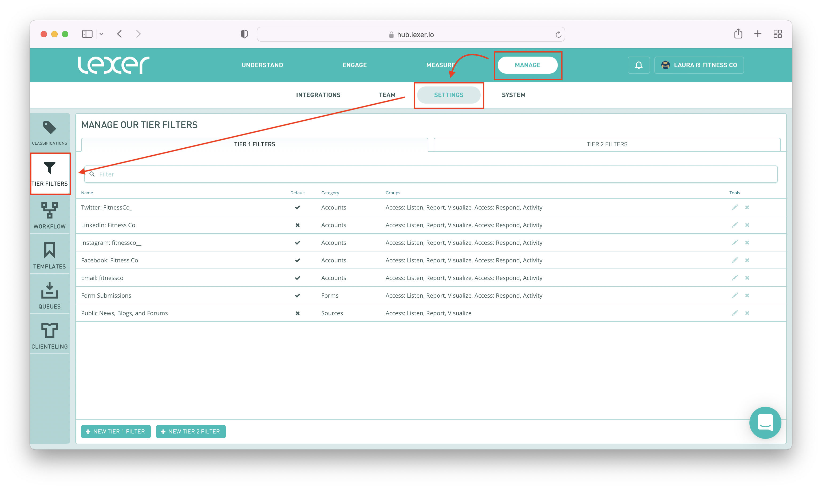Image resolution: width=822 pixels, height=489 pixels.
Task: Toggle default checkmark for Email: fitnessco
Action: tap(297, 278)
